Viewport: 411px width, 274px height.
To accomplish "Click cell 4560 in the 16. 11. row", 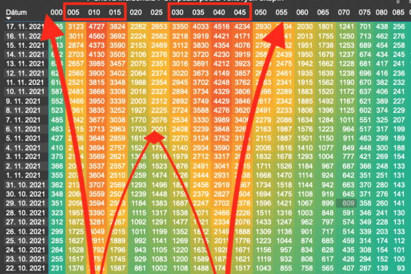I will pos(97,35).
